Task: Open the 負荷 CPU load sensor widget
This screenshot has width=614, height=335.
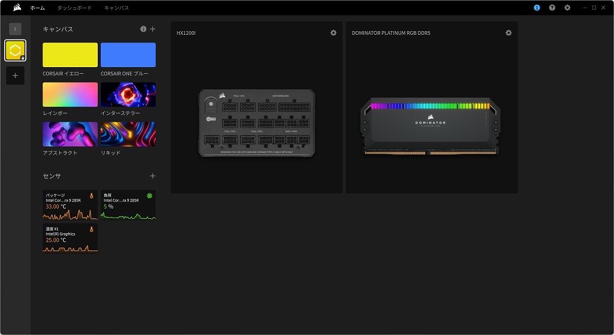Action: coord(128,205)
